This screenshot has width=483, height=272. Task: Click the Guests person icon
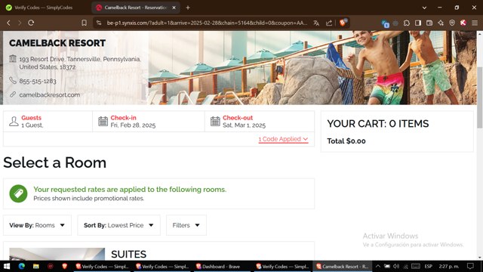click(14, 122)
